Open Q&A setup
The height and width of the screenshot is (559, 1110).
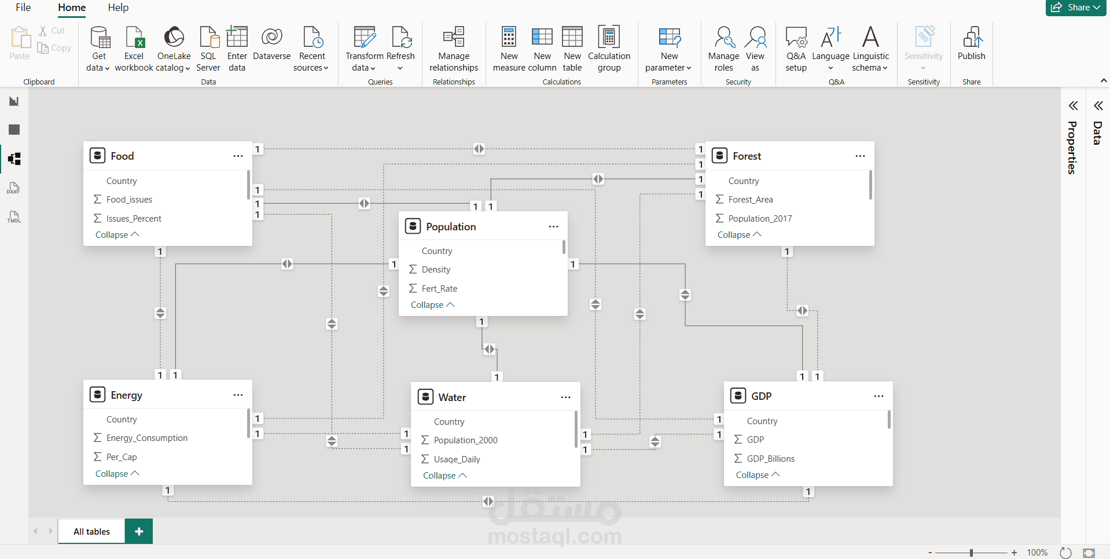pos(796,49)
